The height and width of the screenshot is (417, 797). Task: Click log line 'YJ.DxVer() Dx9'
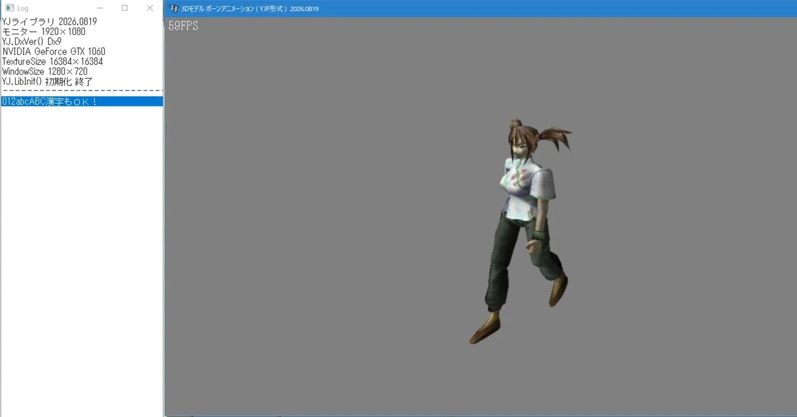point(32,42)
